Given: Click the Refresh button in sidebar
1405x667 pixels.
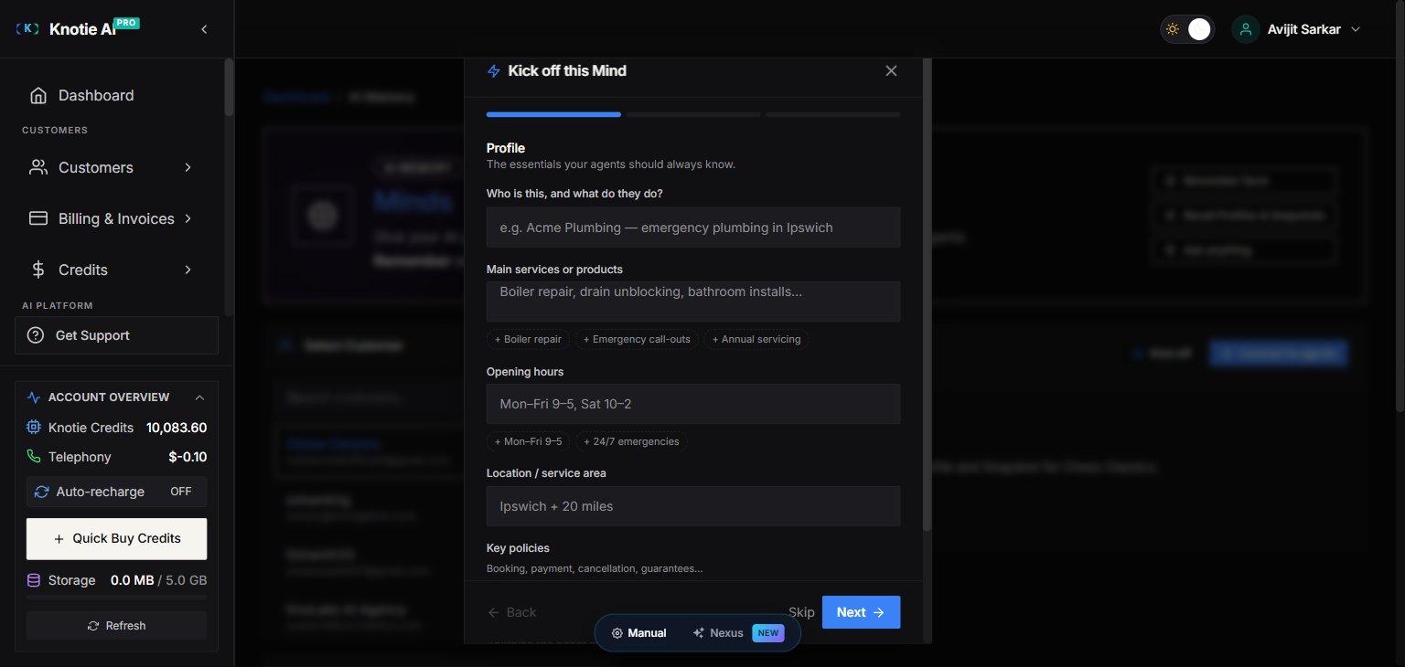Looking at the screenshot, I should 116,626.
